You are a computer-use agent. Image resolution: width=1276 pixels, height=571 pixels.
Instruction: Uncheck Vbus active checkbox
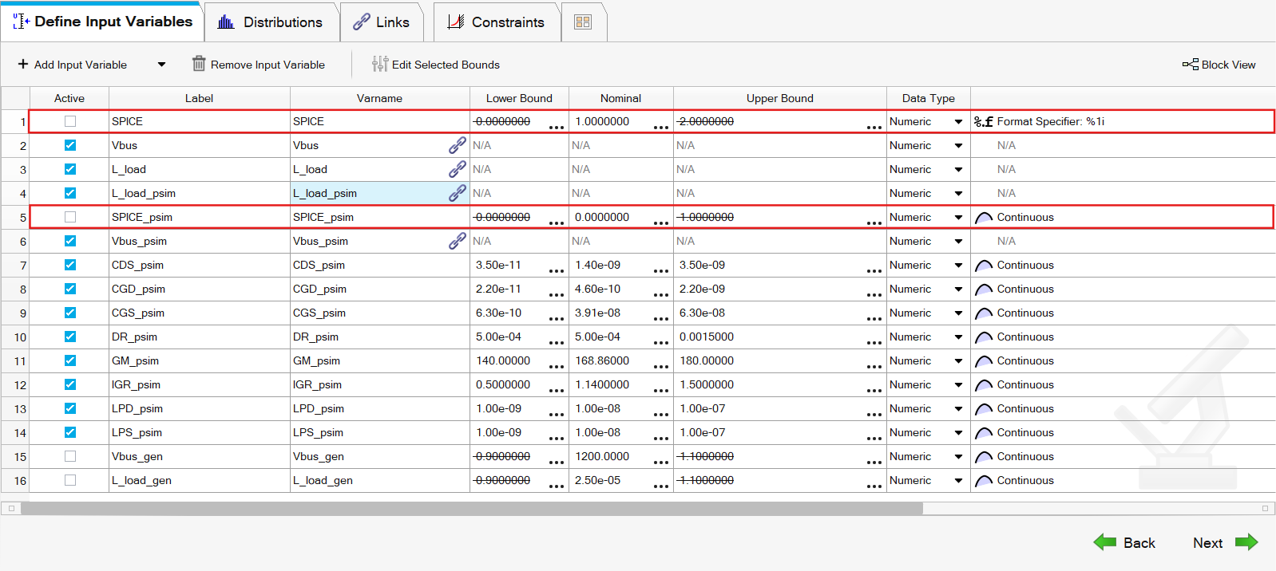pos(70,145)
